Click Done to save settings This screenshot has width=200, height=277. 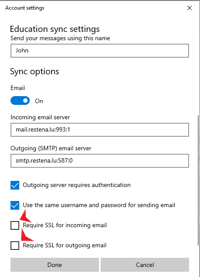[55, 265]
